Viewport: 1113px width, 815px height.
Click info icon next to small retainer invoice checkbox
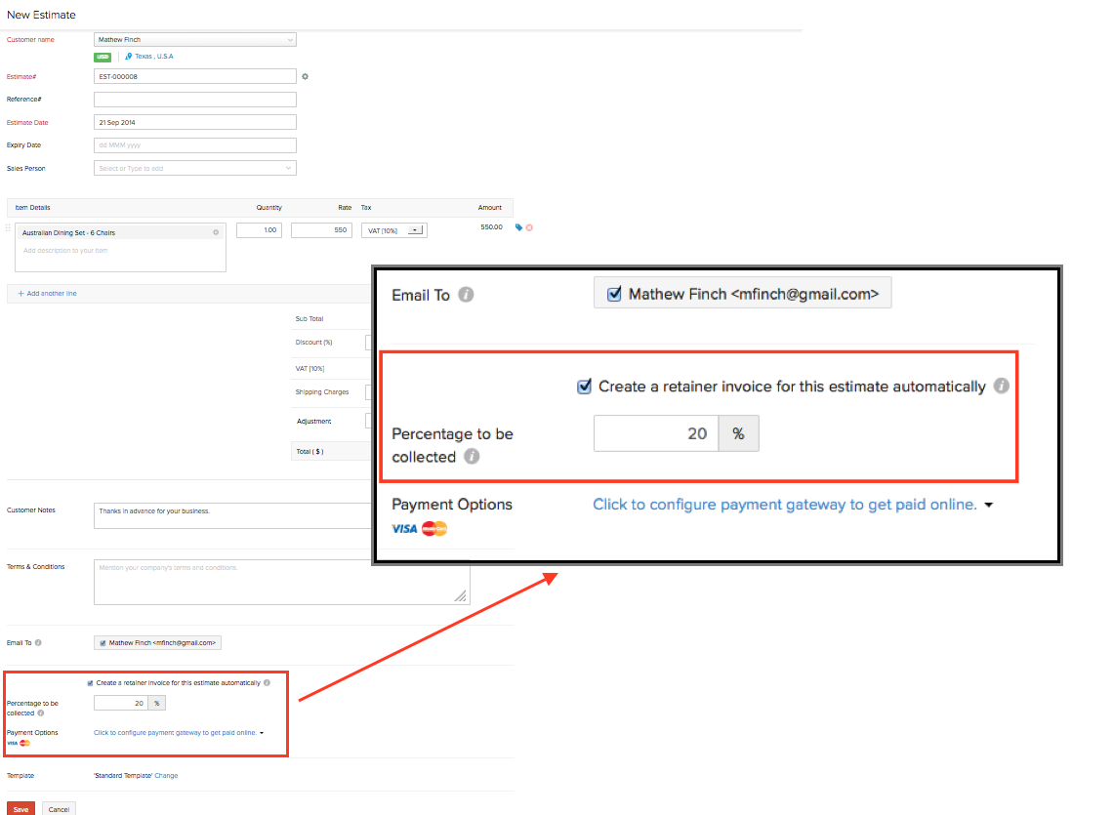tap(267, 683)
